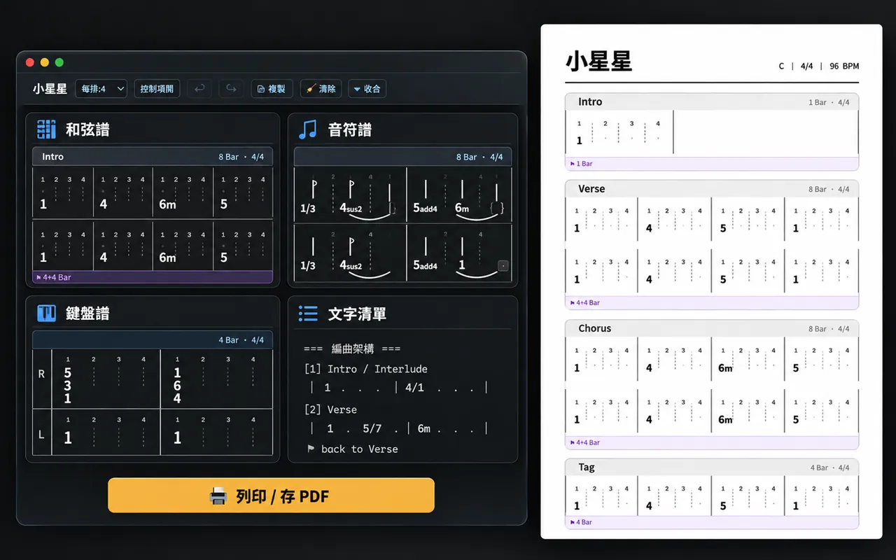Click the first-row 6m chord in preview Chorus
The image size is (896, 560).
pos(726,367)
